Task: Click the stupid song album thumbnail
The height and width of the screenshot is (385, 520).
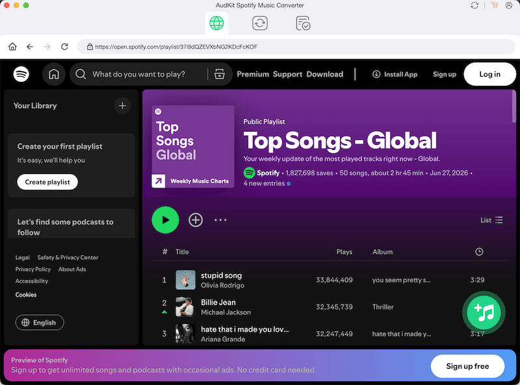Action: click(x=185, y=280)
